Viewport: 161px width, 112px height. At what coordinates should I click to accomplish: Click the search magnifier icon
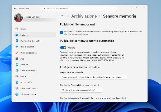[x=44, y=8]
